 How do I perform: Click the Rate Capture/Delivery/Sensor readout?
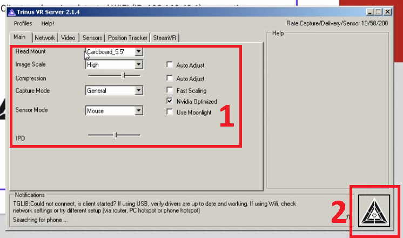(x=337, y=23)
